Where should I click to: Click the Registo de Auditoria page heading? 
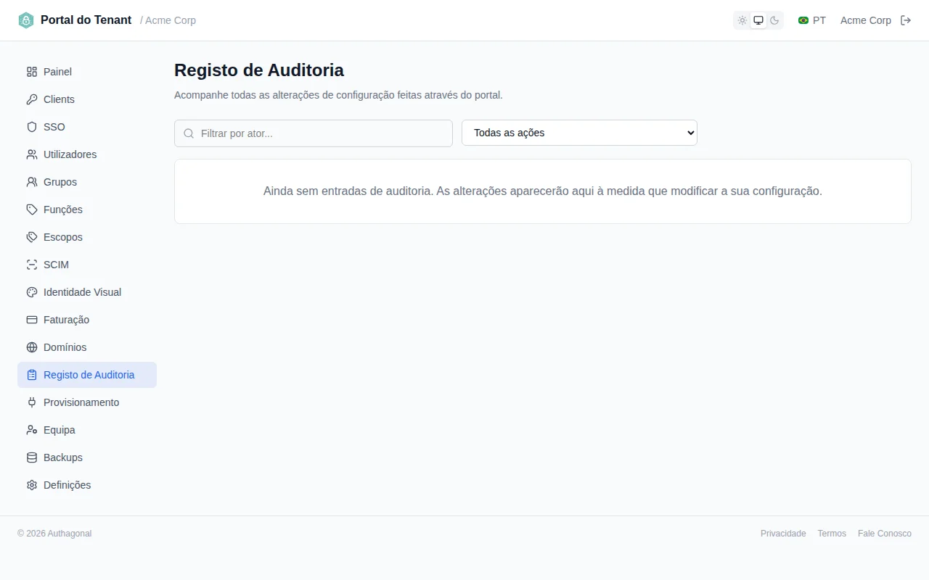click(x=259, y=70)
